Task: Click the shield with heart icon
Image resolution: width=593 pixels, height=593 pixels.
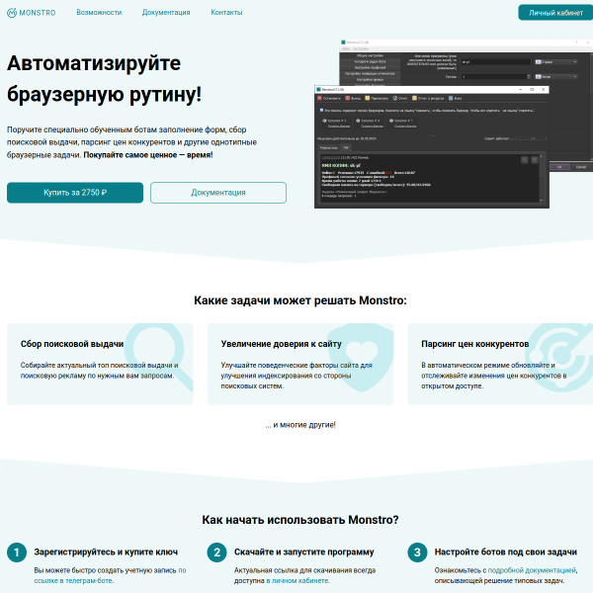Action: [x=361, y=358]
